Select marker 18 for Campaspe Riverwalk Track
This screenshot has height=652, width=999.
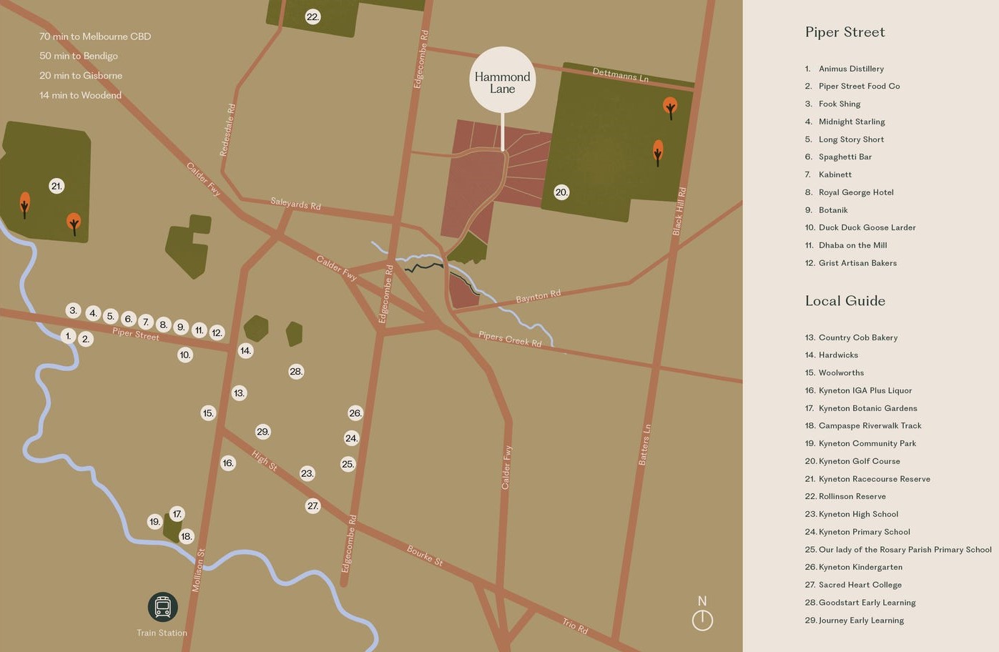pos(186,536)
